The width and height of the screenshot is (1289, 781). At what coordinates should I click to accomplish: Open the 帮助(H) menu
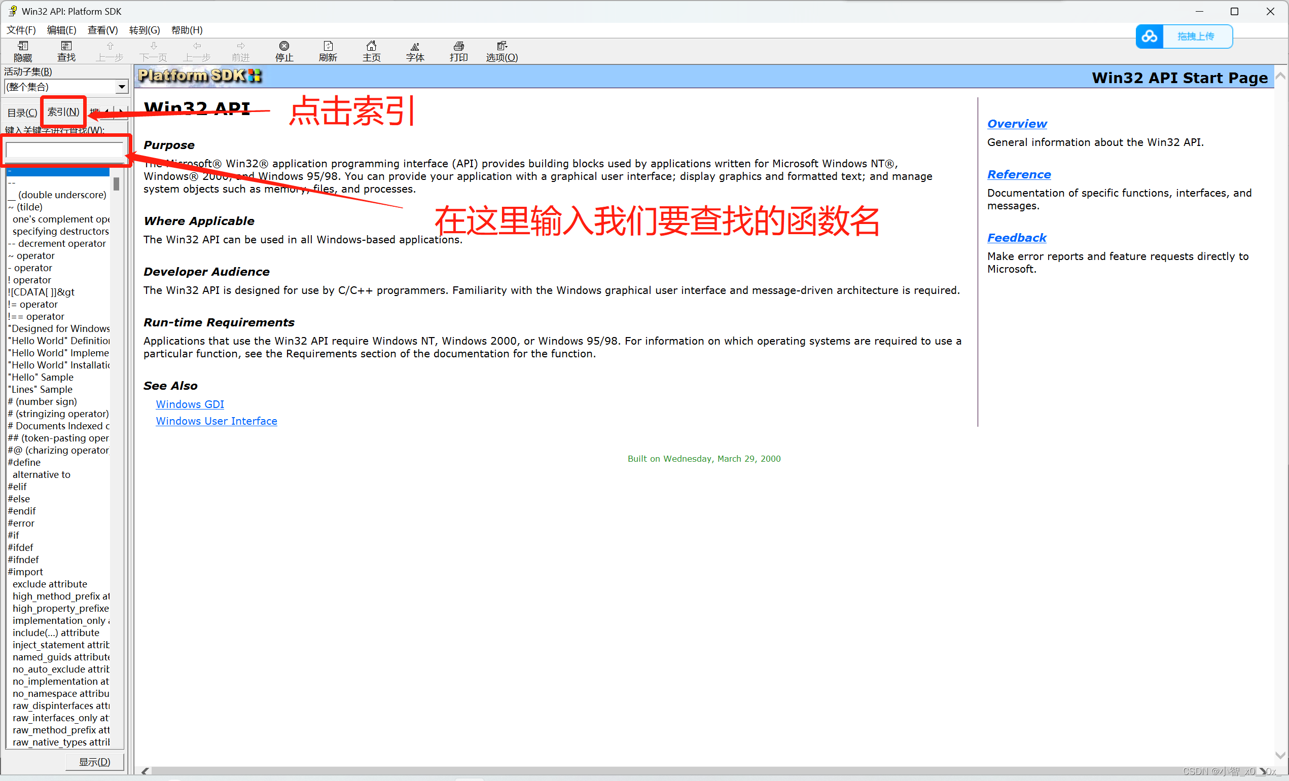(x=187, y=30)
